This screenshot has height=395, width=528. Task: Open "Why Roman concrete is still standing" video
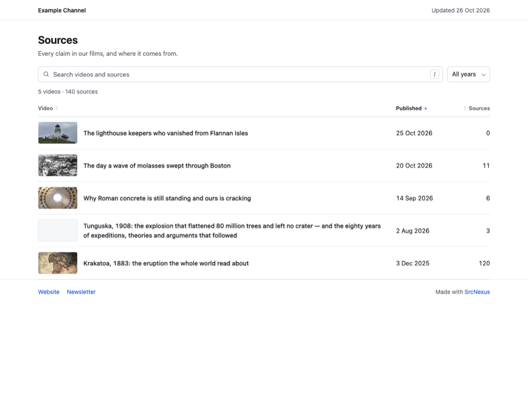tap(167, 199)
